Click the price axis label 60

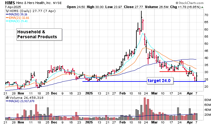point(206,30)
